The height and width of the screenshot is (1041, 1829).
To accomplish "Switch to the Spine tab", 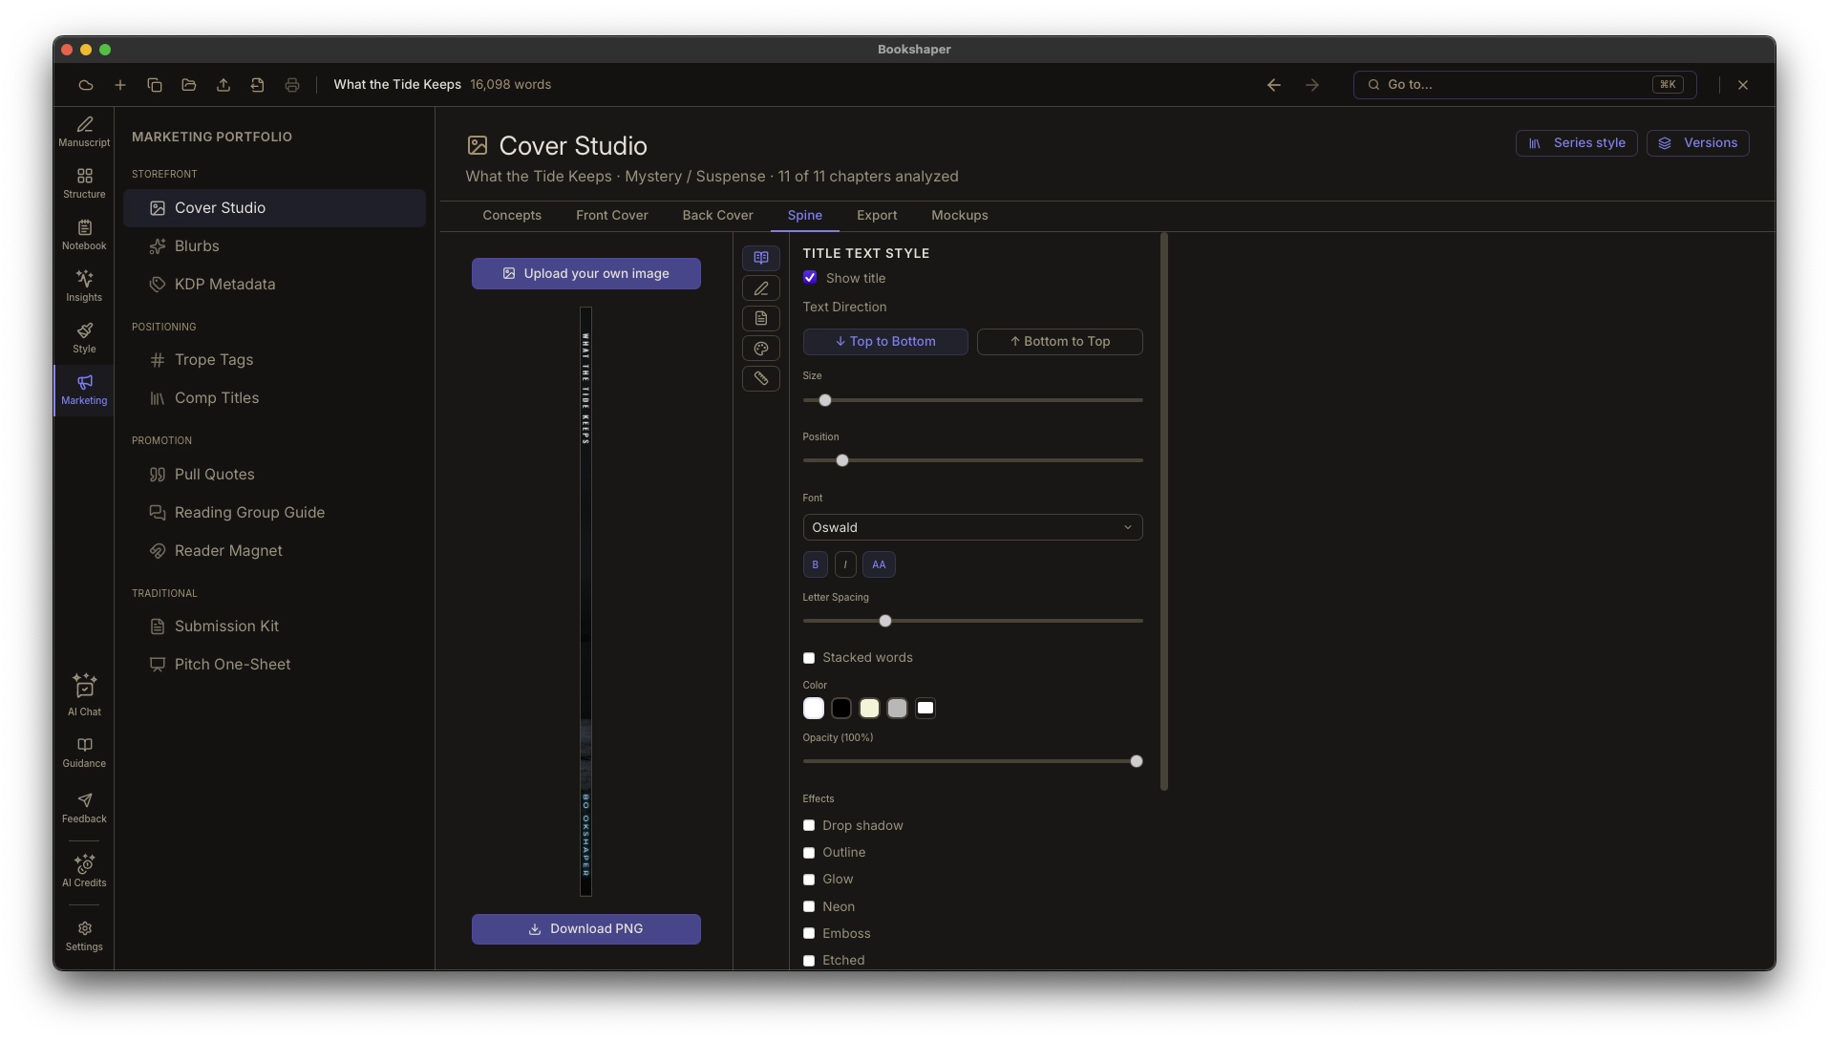I will pos(805,216).
